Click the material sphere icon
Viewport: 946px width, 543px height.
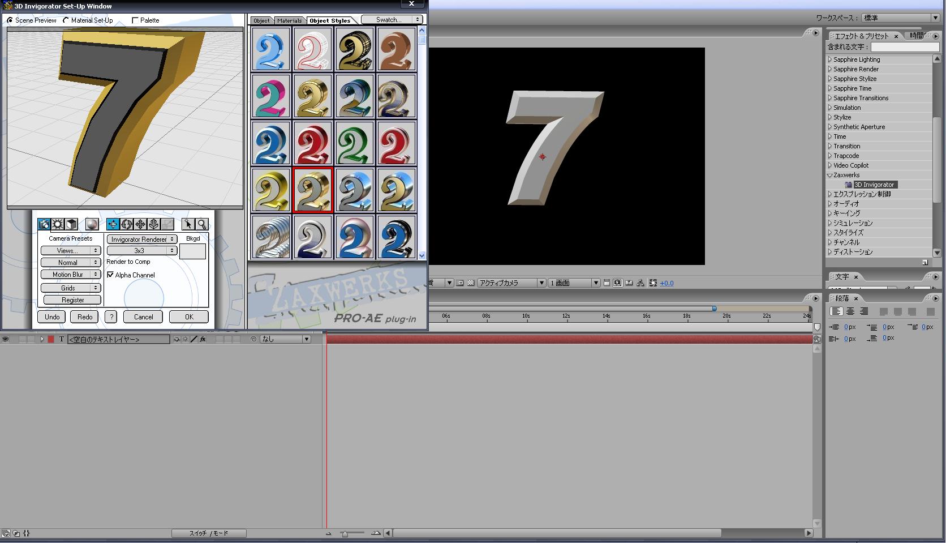pos(92,224)
